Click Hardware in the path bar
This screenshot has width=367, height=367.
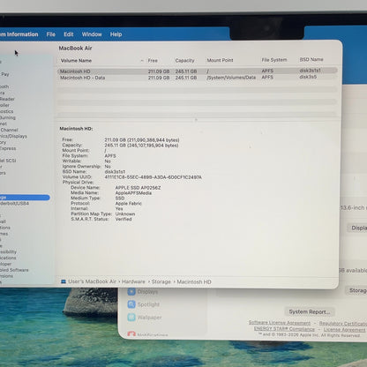[x=133, y=281]
